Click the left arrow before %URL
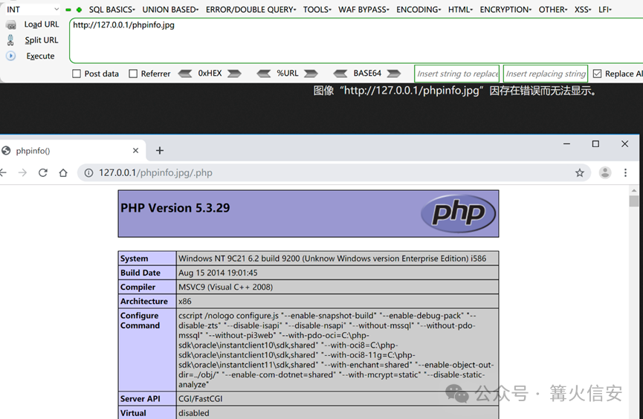The image size is (643, 419). point(264,74)
